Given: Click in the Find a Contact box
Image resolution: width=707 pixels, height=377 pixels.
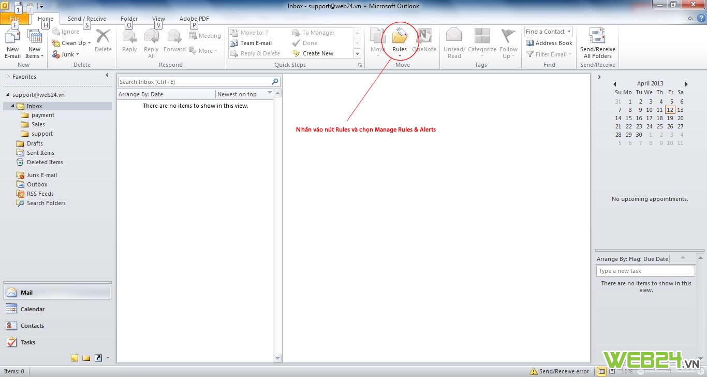Looking at the screenshot, I should pos(548,32).
